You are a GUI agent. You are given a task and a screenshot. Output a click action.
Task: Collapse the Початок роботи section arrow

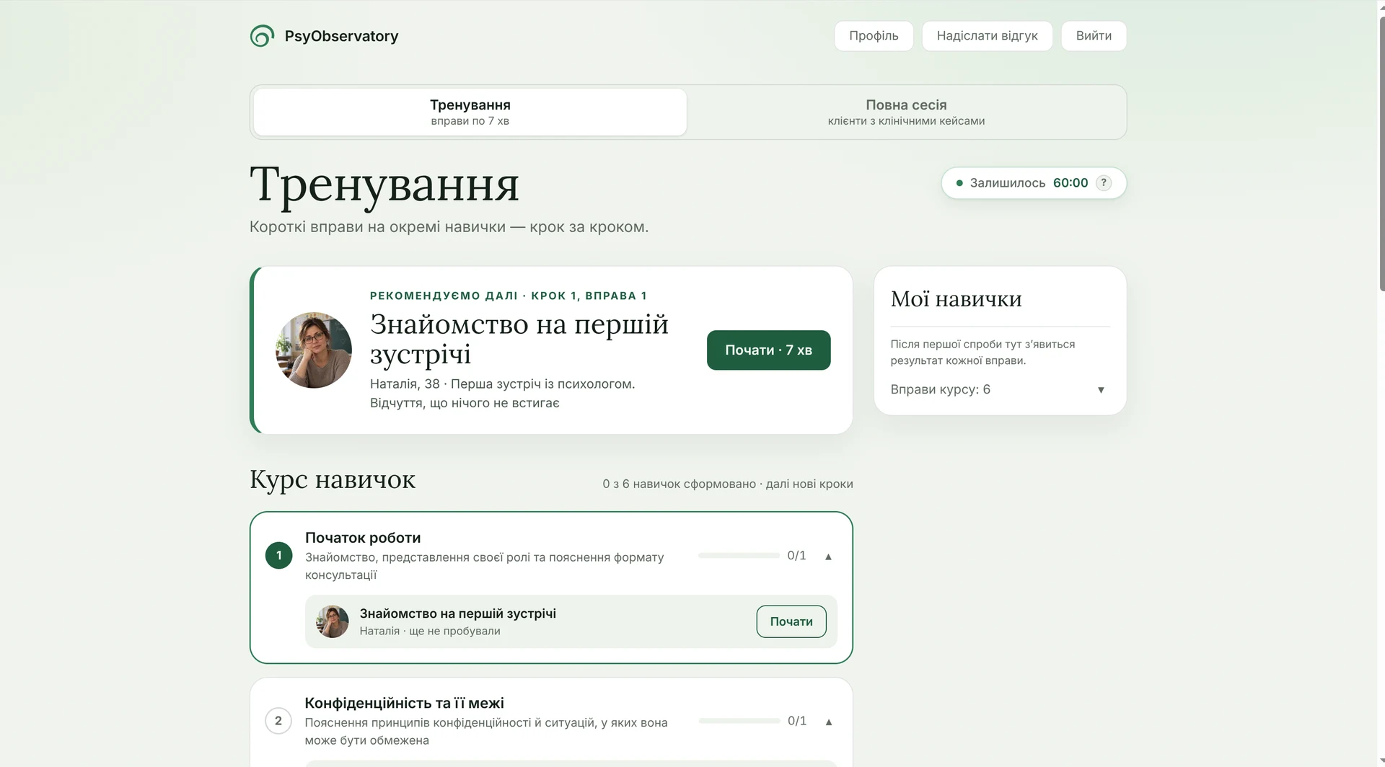pos(828,556)
